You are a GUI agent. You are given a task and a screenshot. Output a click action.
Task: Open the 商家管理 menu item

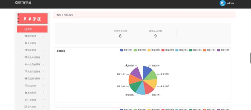(x=32, y=50)
